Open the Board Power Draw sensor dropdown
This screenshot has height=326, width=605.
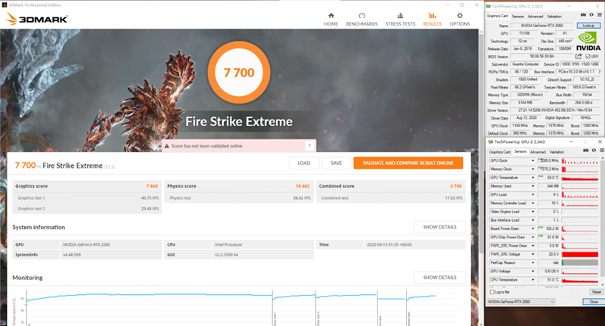point(533,228)
